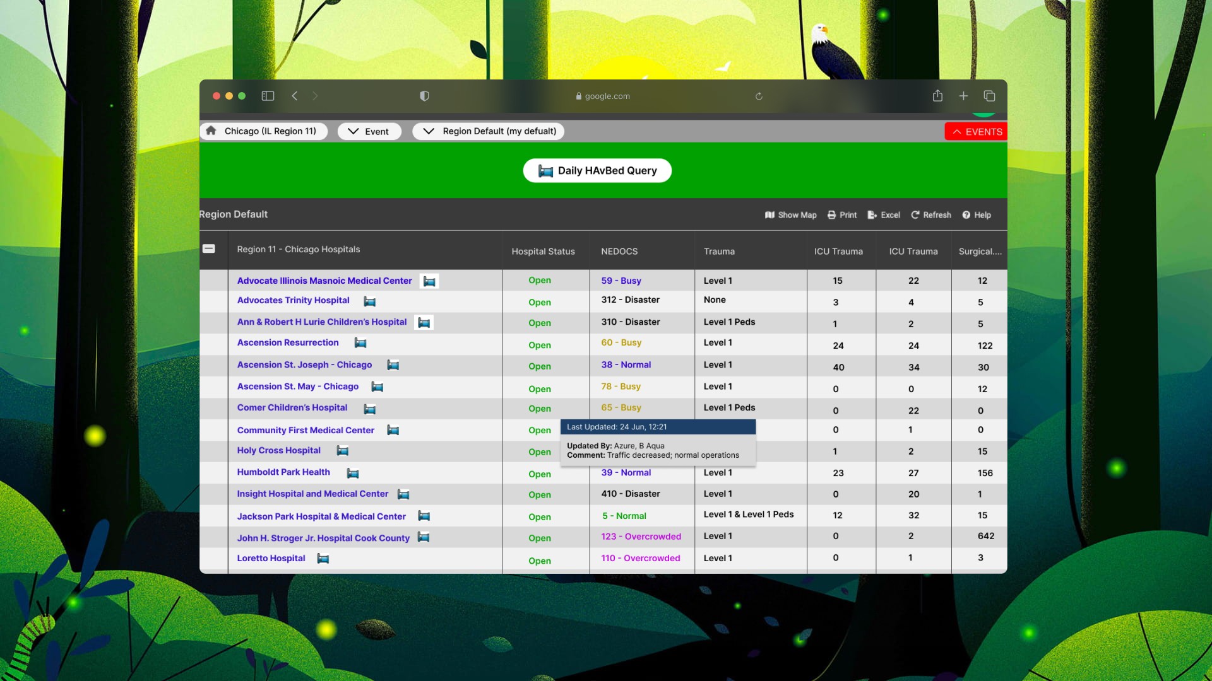Click the 110 - Overcrowded NEDOCS value
The image size is (1212, 681).
click(641, 558)
